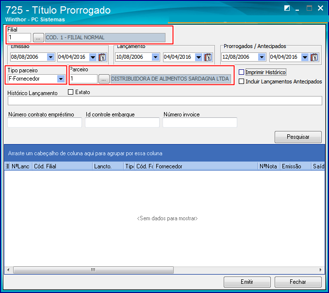Click the Parceiro code input field
The width and height of the screenshot is (329, 293).
click(x=83, y=79)
